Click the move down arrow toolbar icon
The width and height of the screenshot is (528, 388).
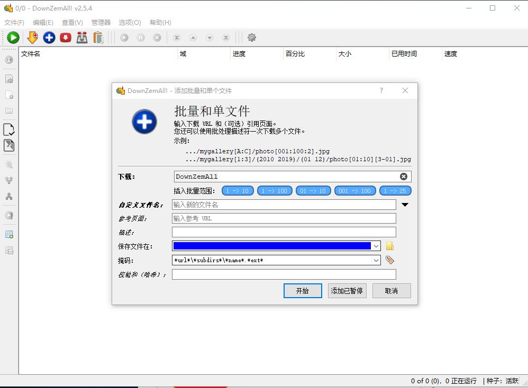tap(210, 38)
